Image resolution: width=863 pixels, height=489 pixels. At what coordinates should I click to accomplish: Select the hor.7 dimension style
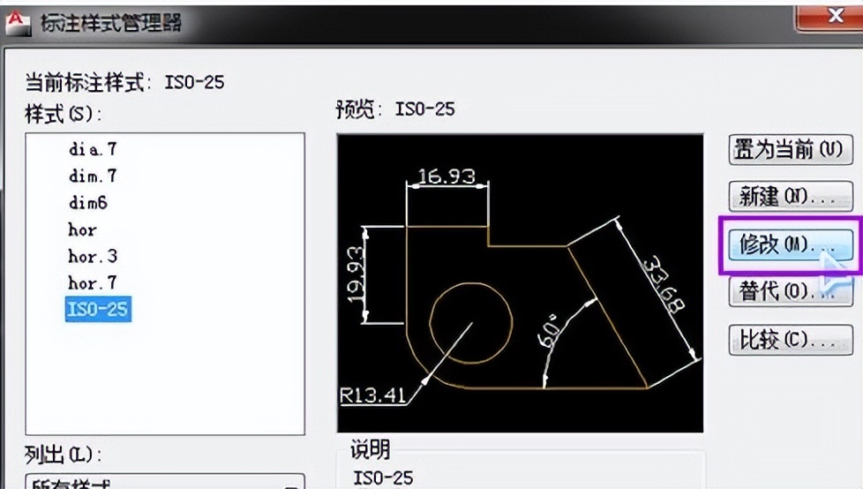93,283
